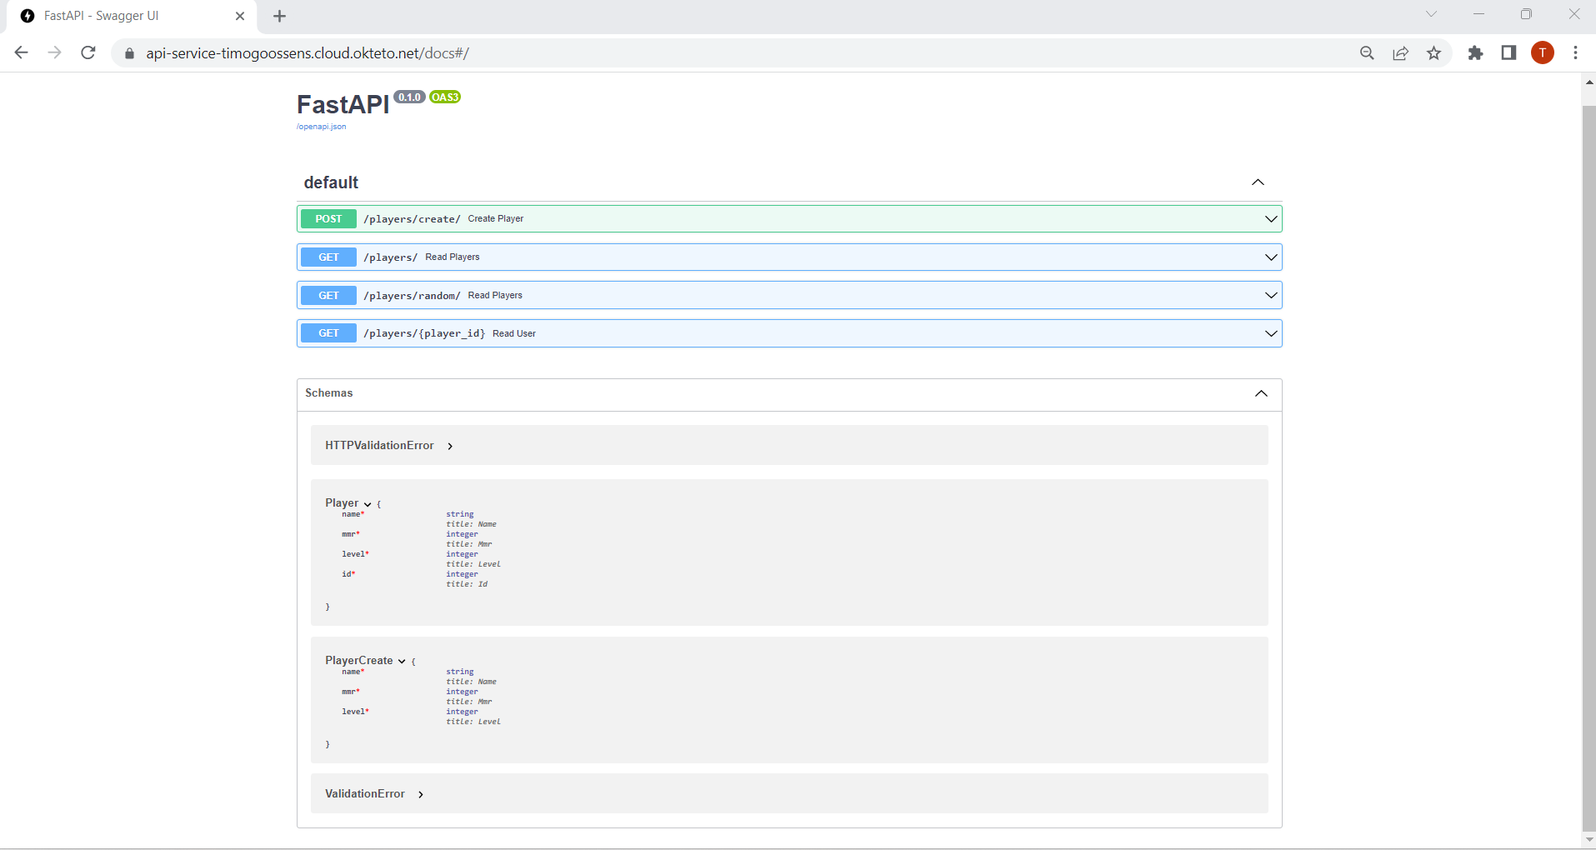The height and width of the screenshot is (850, 1596).
Task: Click the /players/{player_id} path text
Action: coord(424,333)
